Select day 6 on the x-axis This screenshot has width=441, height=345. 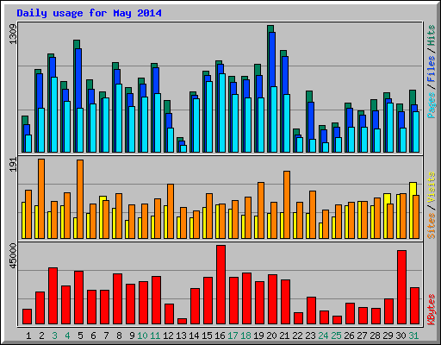click(x=93, y=336)
